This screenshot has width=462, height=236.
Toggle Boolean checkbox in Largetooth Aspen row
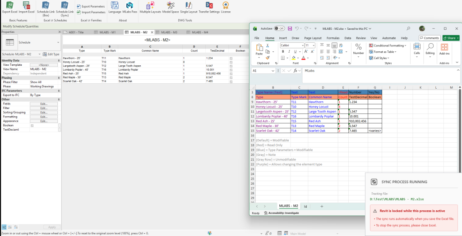[231, 66]
